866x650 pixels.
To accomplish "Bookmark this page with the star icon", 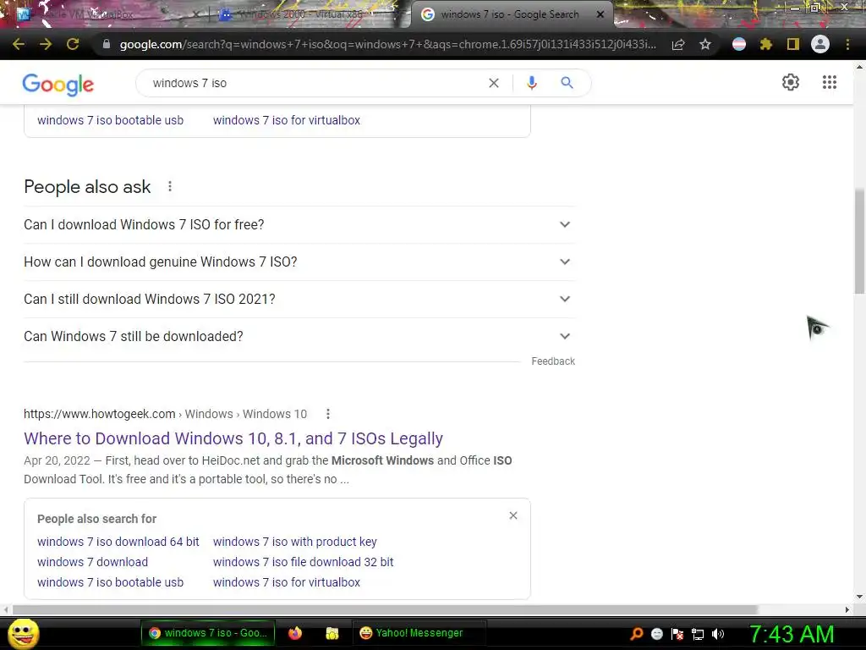I will click(705, 44).
